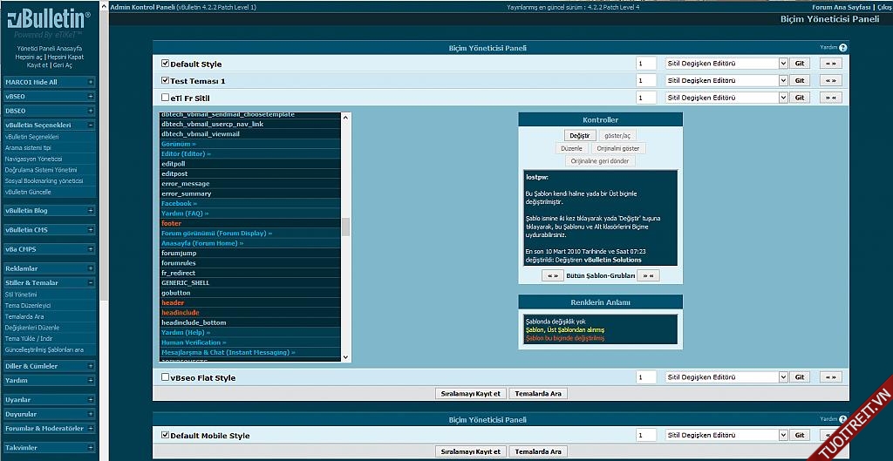The height and width of the screenshot is (461, 893).
Task: Collapse all template groups »« under Kontroller
Action: tap(647, 275)
